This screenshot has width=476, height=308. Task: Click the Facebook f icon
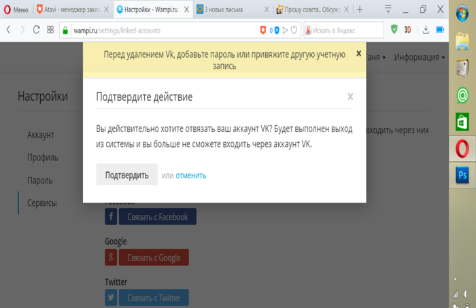point(111,216)
